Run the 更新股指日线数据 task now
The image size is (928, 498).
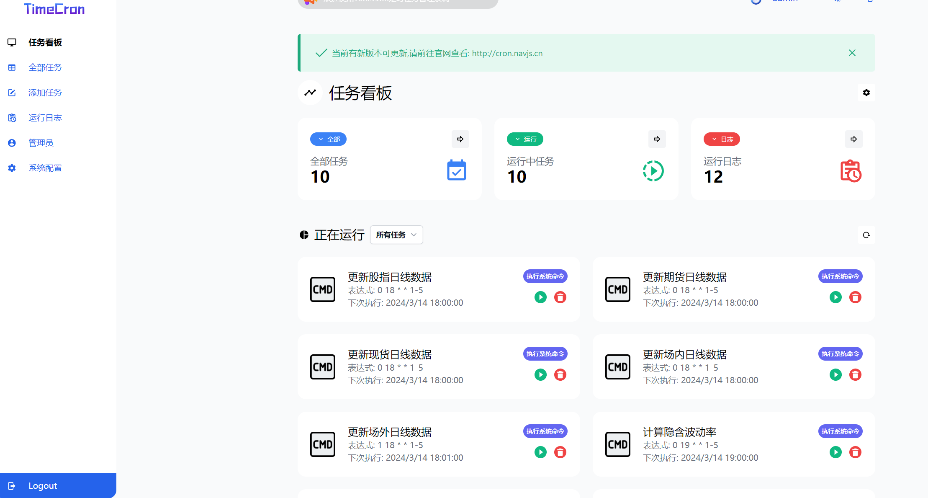[540, 297]
